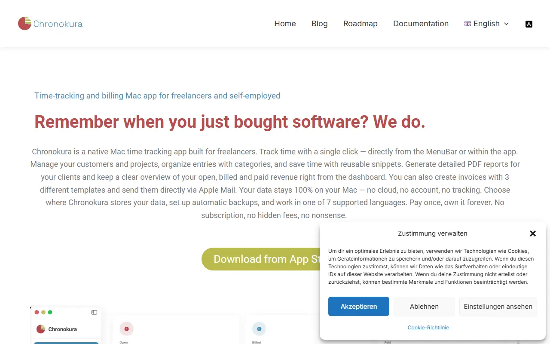Click the UK flag language icon

[x=467, y=24]
